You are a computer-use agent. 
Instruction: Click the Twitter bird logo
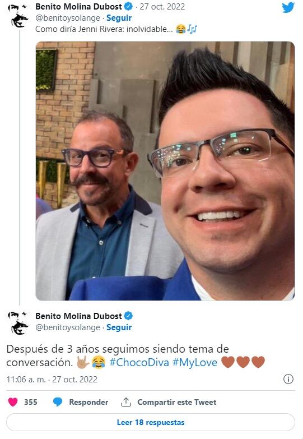tap(288, 7)
